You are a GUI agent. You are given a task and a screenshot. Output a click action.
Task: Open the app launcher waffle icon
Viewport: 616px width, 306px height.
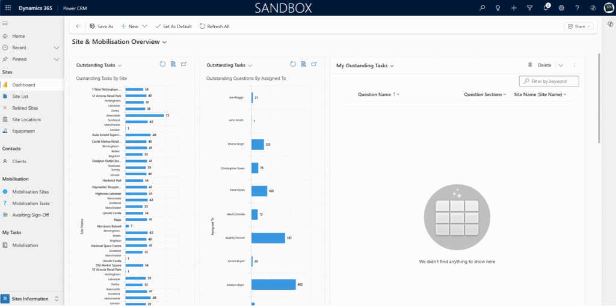[8, 8]
